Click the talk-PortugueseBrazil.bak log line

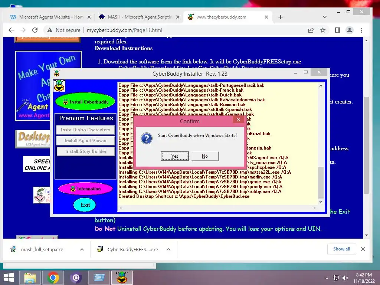pyautogui.click(x=191, y=85)
